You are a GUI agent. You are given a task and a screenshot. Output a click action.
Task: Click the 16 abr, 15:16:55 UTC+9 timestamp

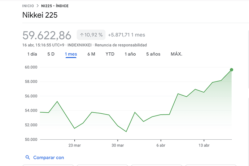coord(43,45)
